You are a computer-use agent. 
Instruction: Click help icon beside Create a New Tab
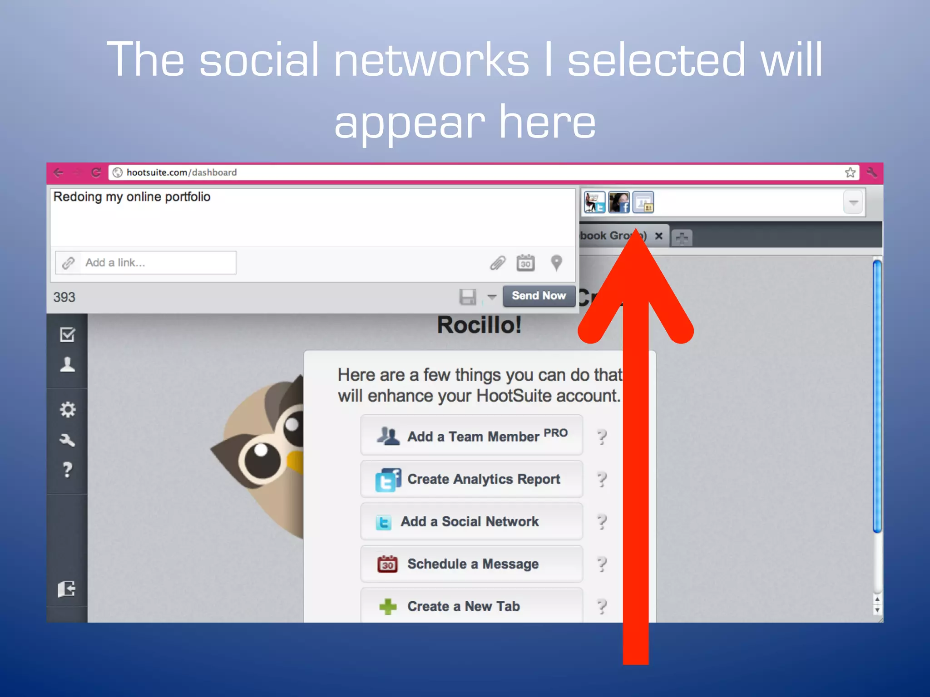click(602, 607)
